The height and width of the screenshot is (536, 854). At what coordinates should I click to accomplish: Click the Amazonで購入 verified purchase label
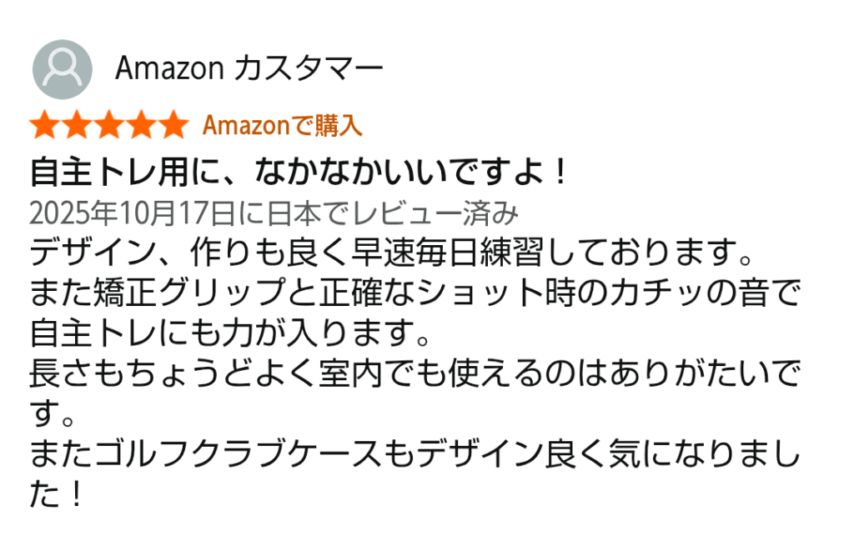coord(282,126)
